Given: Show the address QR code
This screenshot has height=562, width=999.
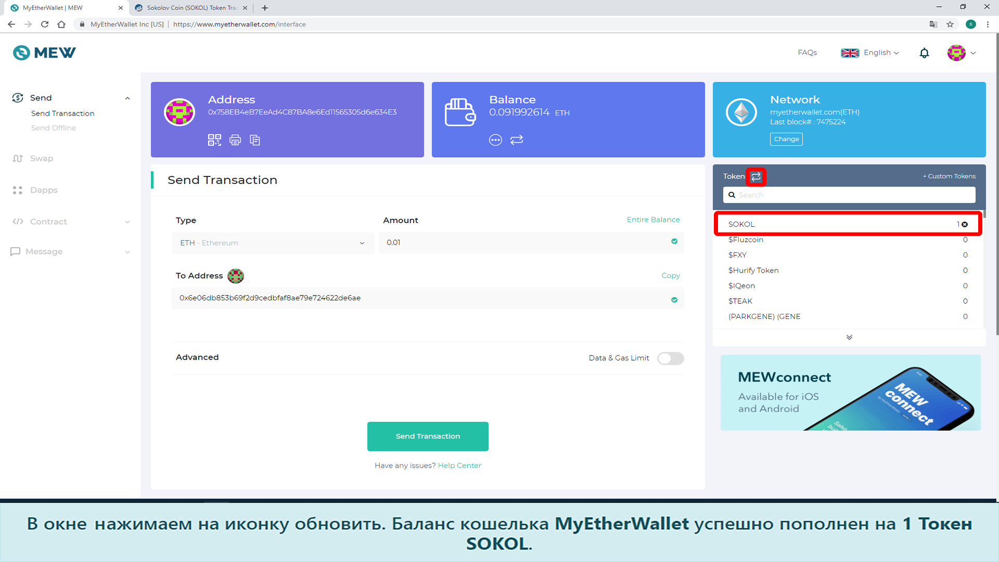Looking at the screenshot, I should [x=214, y=140].
